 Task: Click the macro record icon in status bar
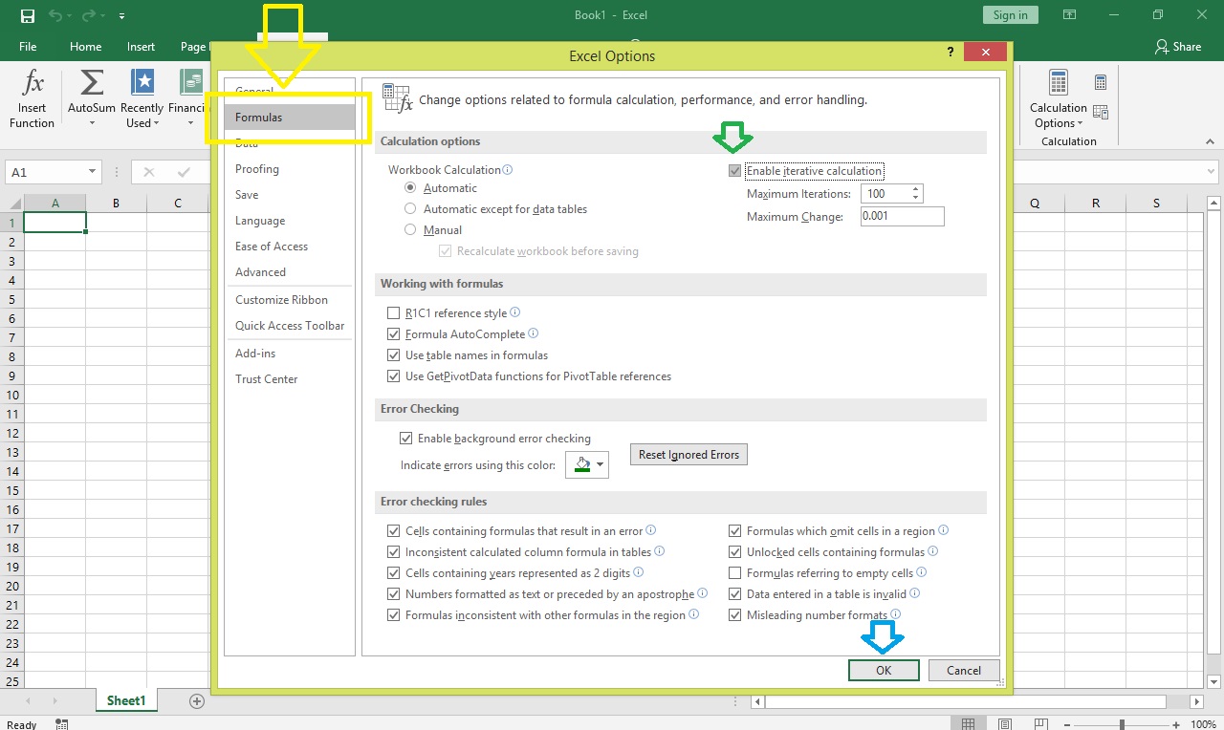(62, 724)
